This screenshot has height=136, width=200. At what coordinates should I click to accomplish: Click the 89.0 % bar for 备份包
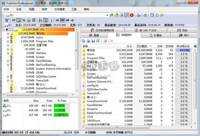(184, 50)
